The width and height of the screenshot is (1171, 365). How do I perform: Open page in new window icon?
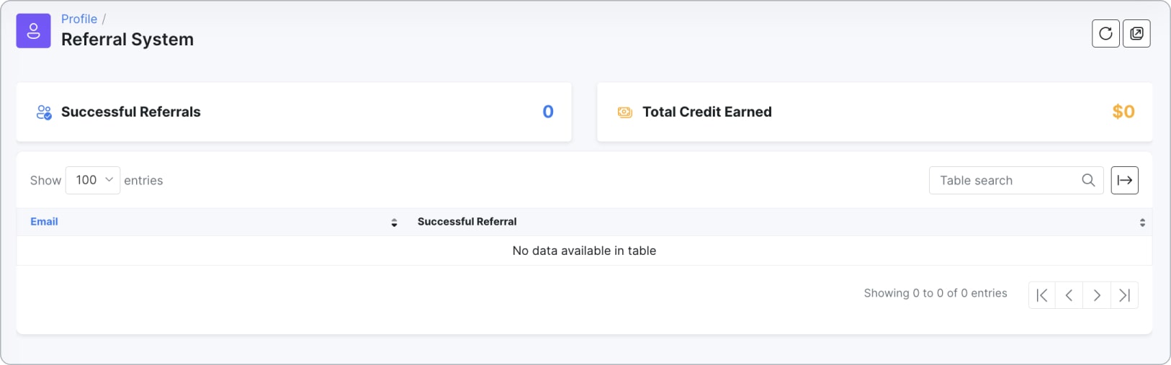[1136, 33]
